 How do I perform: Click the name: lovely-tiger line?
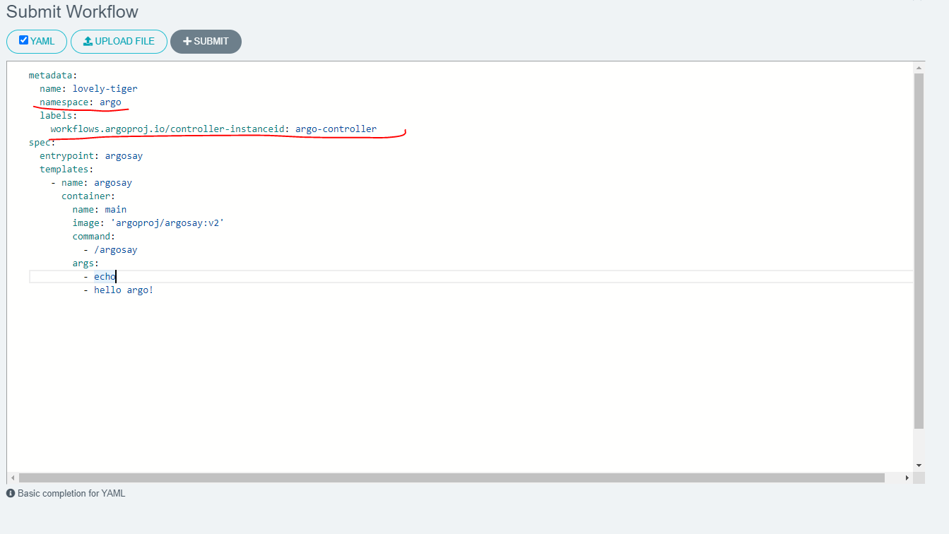tap(88, 88)
